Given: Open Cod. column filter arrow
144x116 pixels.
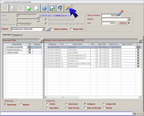Looking at the screenshot, I should [66, 44].
